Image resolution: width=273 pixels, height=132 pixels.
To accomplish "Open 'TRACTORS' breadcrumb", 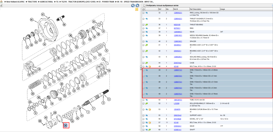I will click(32, 2).
